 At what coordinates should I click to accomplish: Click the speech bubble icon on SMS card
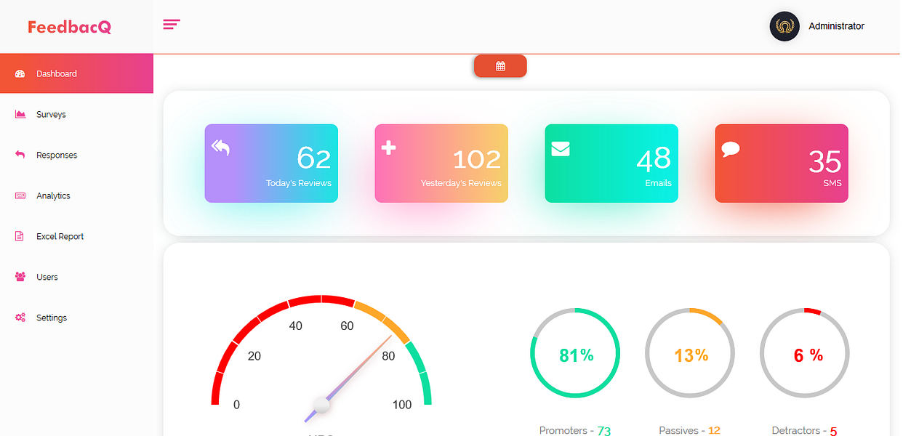point(731,149)
